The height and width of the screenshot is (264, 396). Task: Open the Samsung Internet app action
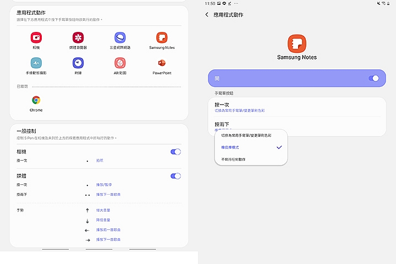point(120,37)
